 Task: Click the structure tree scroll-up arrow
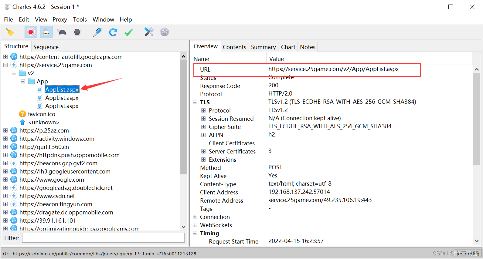coord(183,57)
